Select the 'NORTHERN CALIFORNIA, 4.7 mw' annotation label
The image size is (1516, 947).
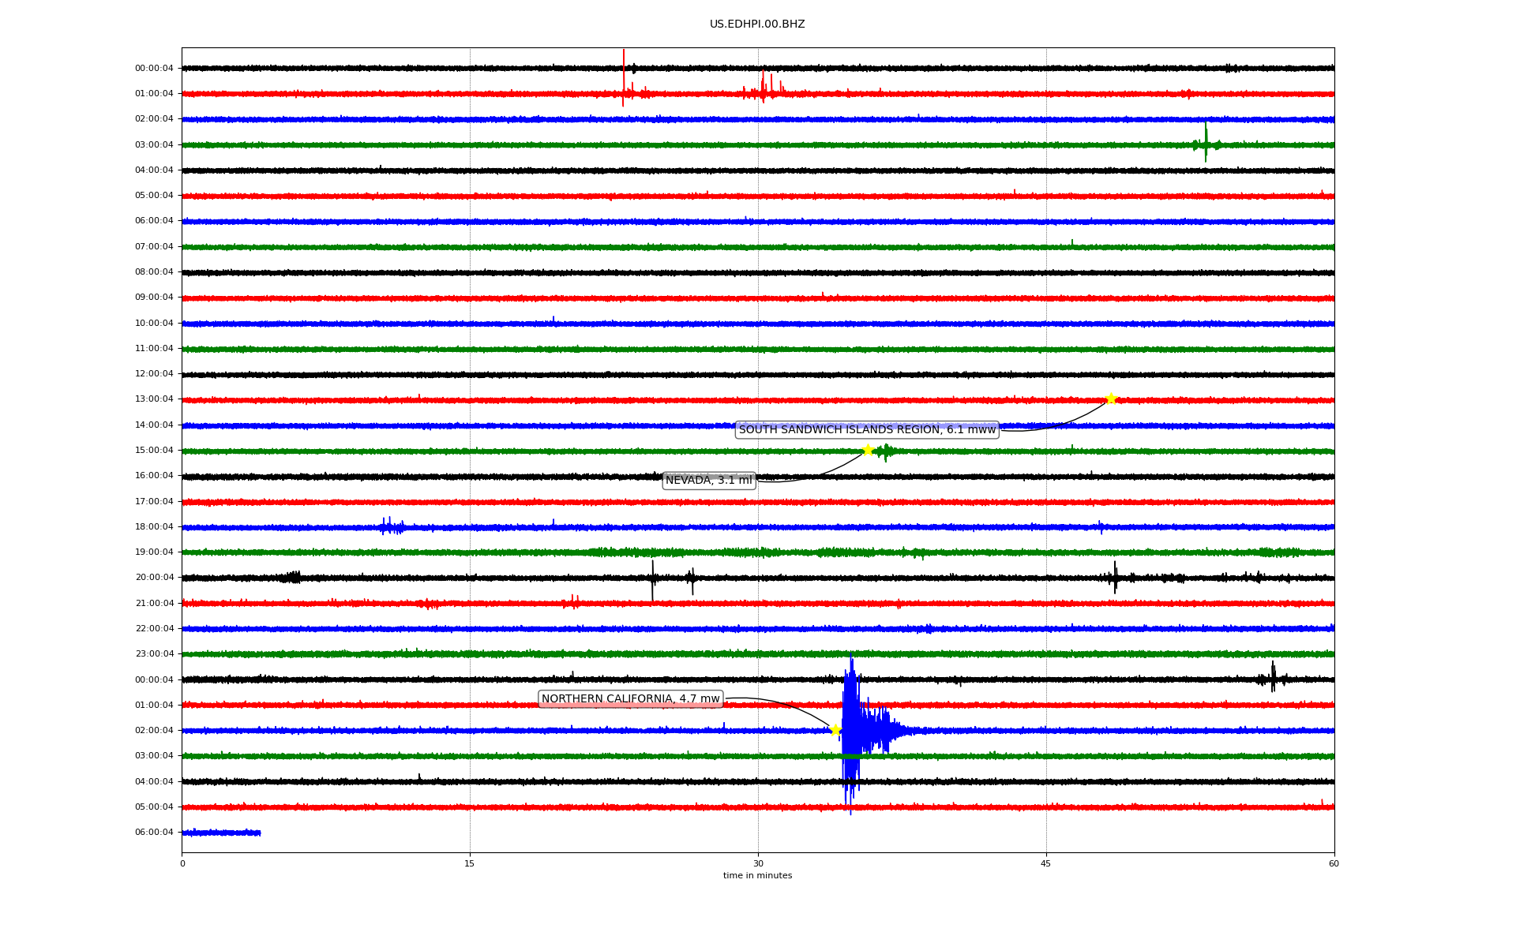pos(631,698)
